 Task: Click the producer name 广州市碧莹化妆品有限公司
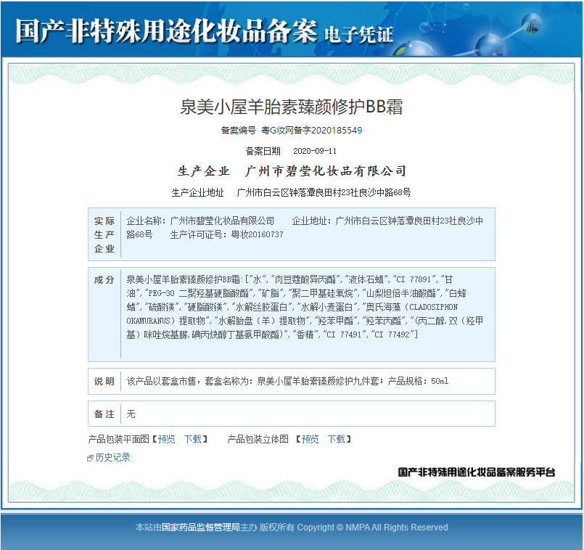coord(326,171)
